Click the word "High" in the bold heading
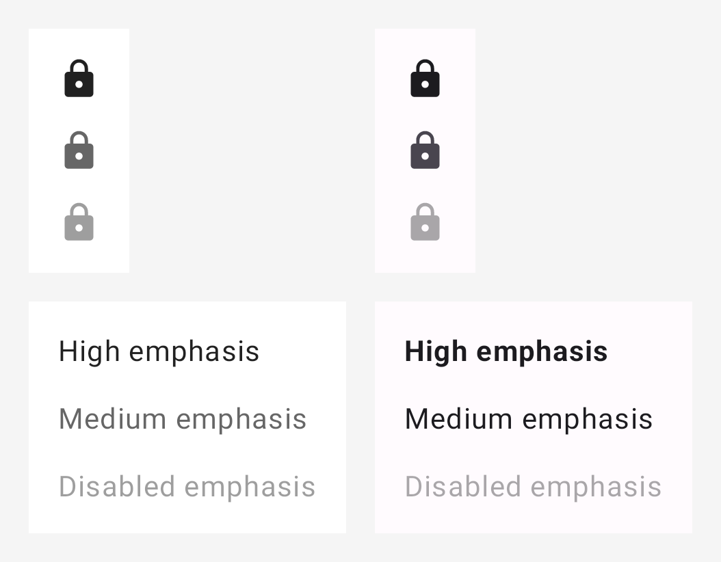 tap(436, 351)
